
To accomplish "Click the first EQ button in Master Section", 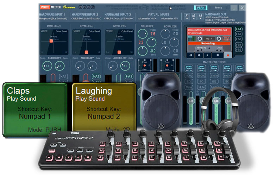I will tap(189, 81).
